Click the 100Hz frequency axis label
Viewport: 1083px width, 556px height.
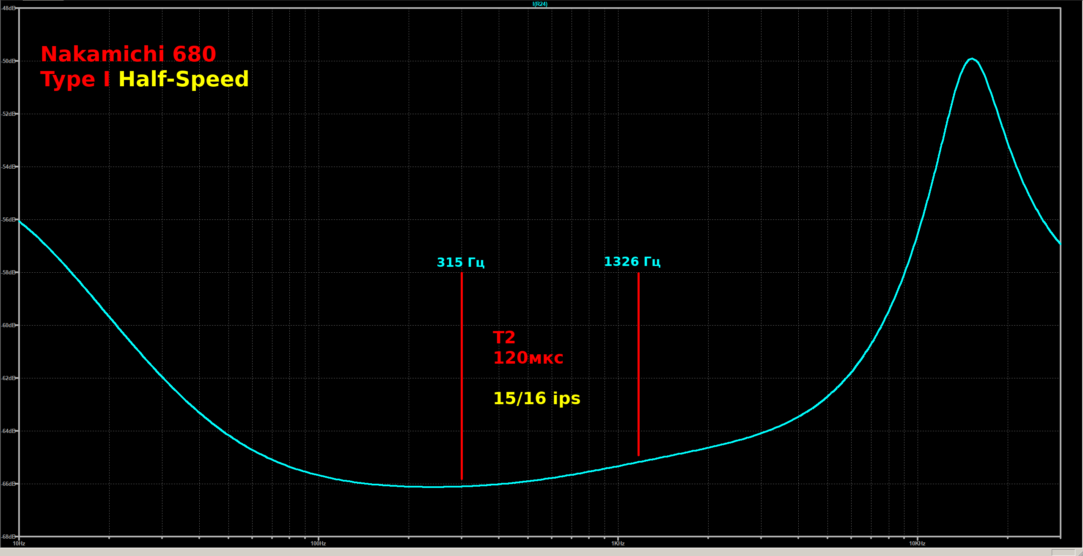pyautogui.click(x=318, y=543)
